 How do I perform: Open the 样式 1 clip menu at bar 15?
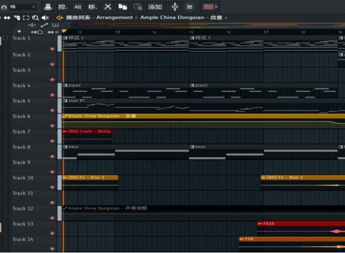tap(192, 38)
